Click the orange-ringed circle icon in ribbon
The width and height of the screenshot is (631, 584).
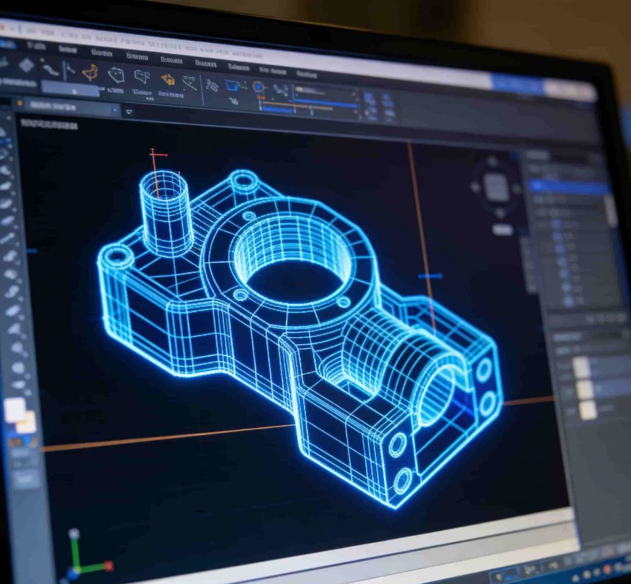click(x=257, y=87)
